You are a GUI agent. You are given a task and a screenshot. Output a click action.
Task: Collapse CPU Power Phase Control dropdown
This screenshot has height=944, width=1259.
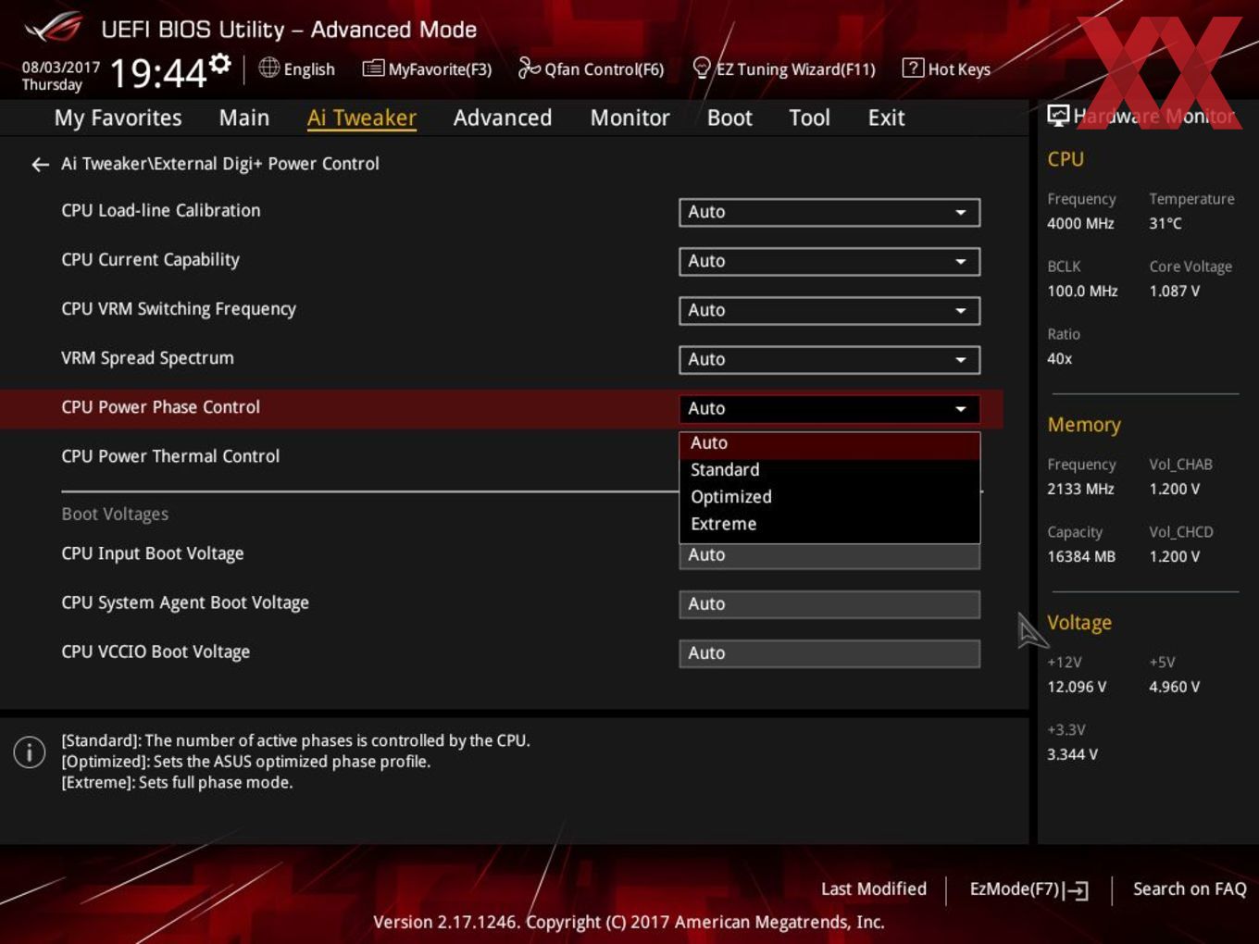click(x=829, y=408)
